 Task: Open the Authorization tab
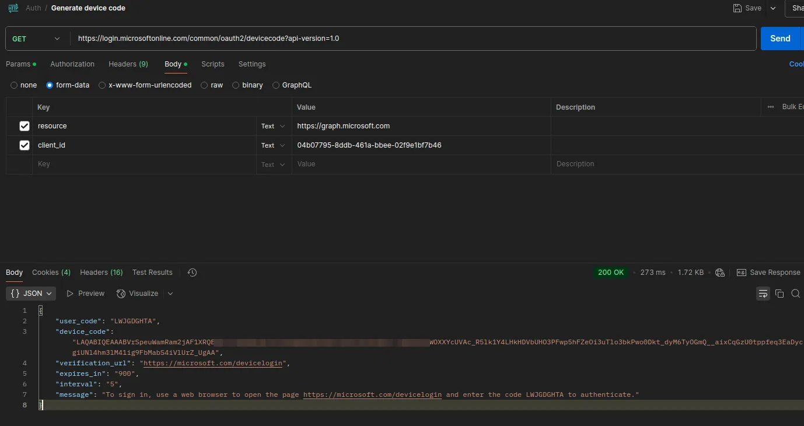(72, 64)
